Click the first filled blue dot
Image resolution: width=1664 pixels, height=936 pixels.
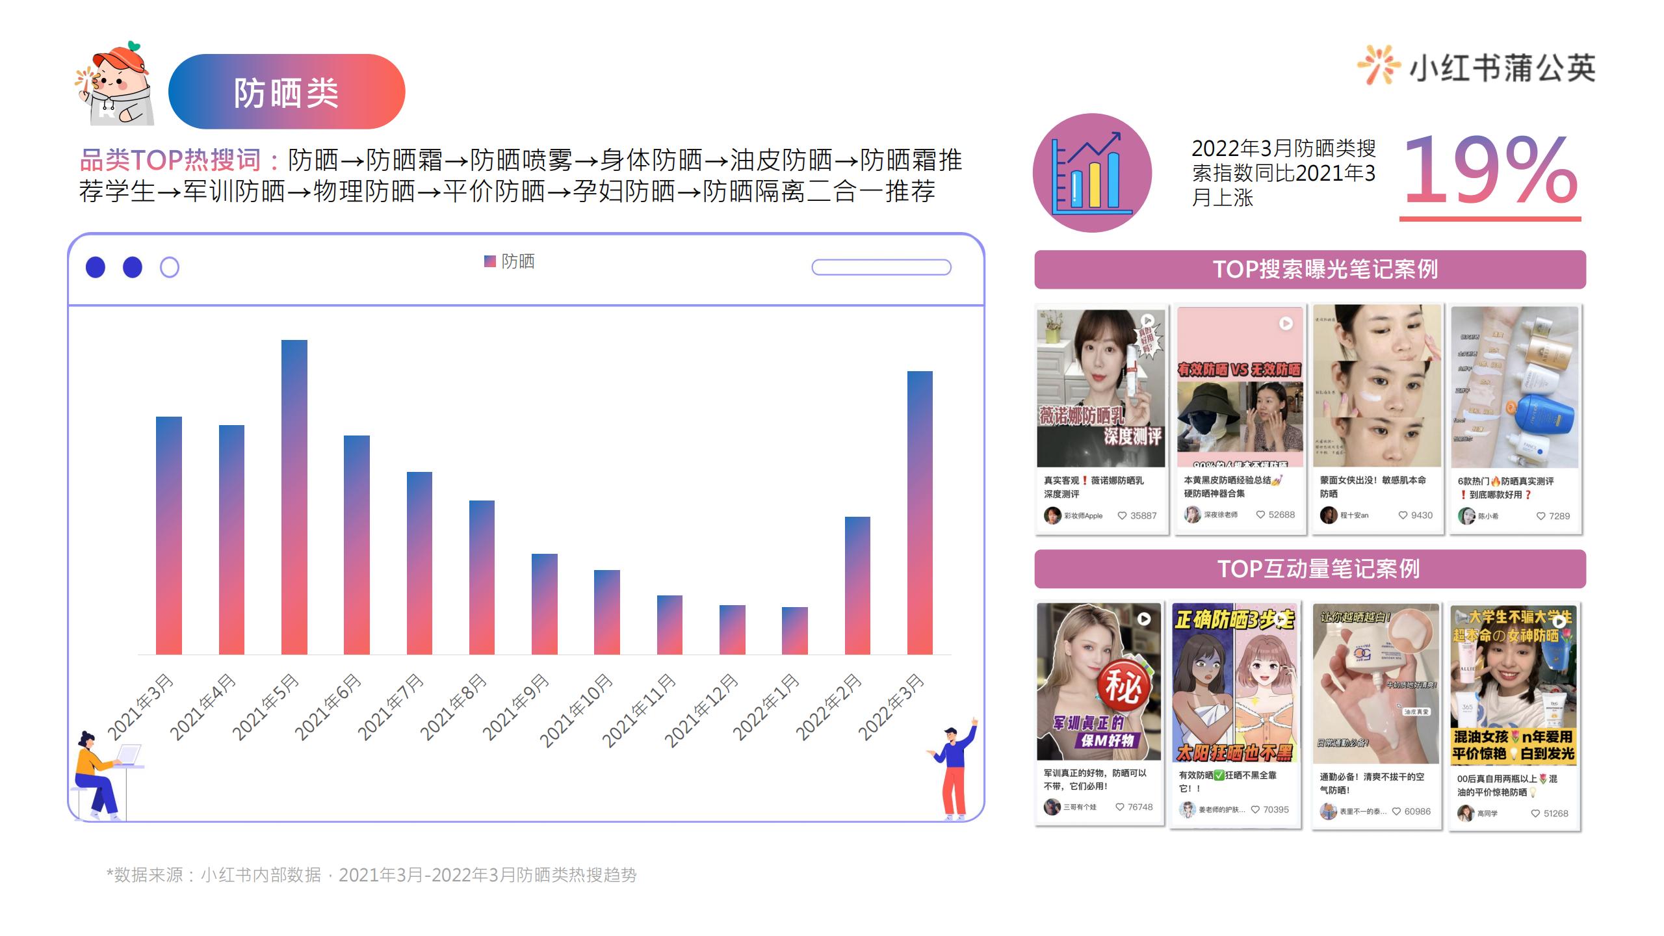coord(96,267)
